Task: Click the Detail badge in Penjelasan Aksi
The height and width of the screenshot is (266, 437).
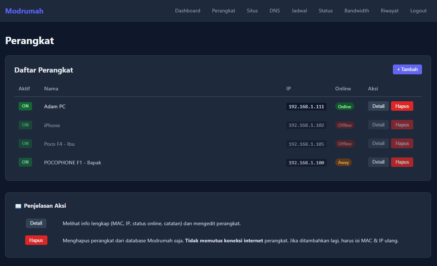Action: point(36,223)
